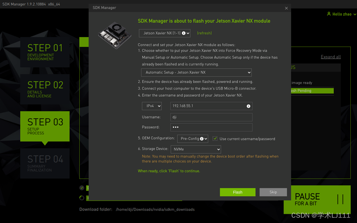Image resolution: width=357 pixels, height=223 pixels.
Task: Click the (refresh) link
Action: tap(204, 33)
